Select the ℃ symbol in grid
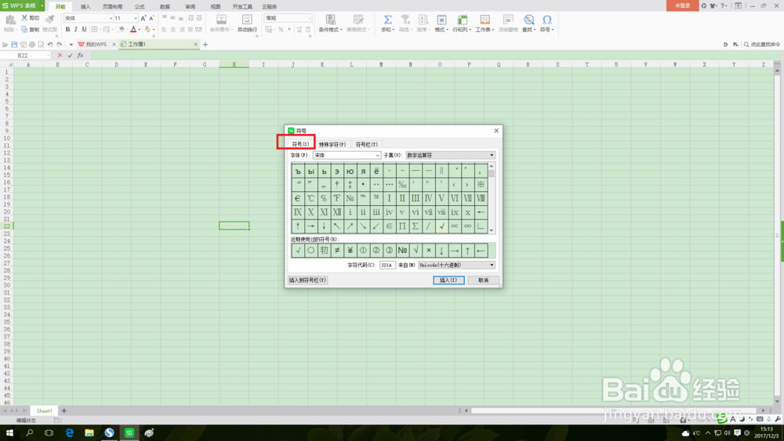The width and height of the screenshot is (784, 441). (310, 198)
